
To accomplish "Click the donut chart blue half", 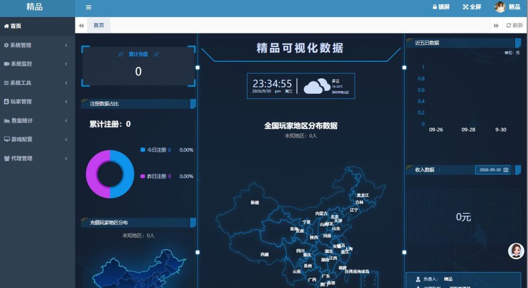I will (x=128, y=174).
